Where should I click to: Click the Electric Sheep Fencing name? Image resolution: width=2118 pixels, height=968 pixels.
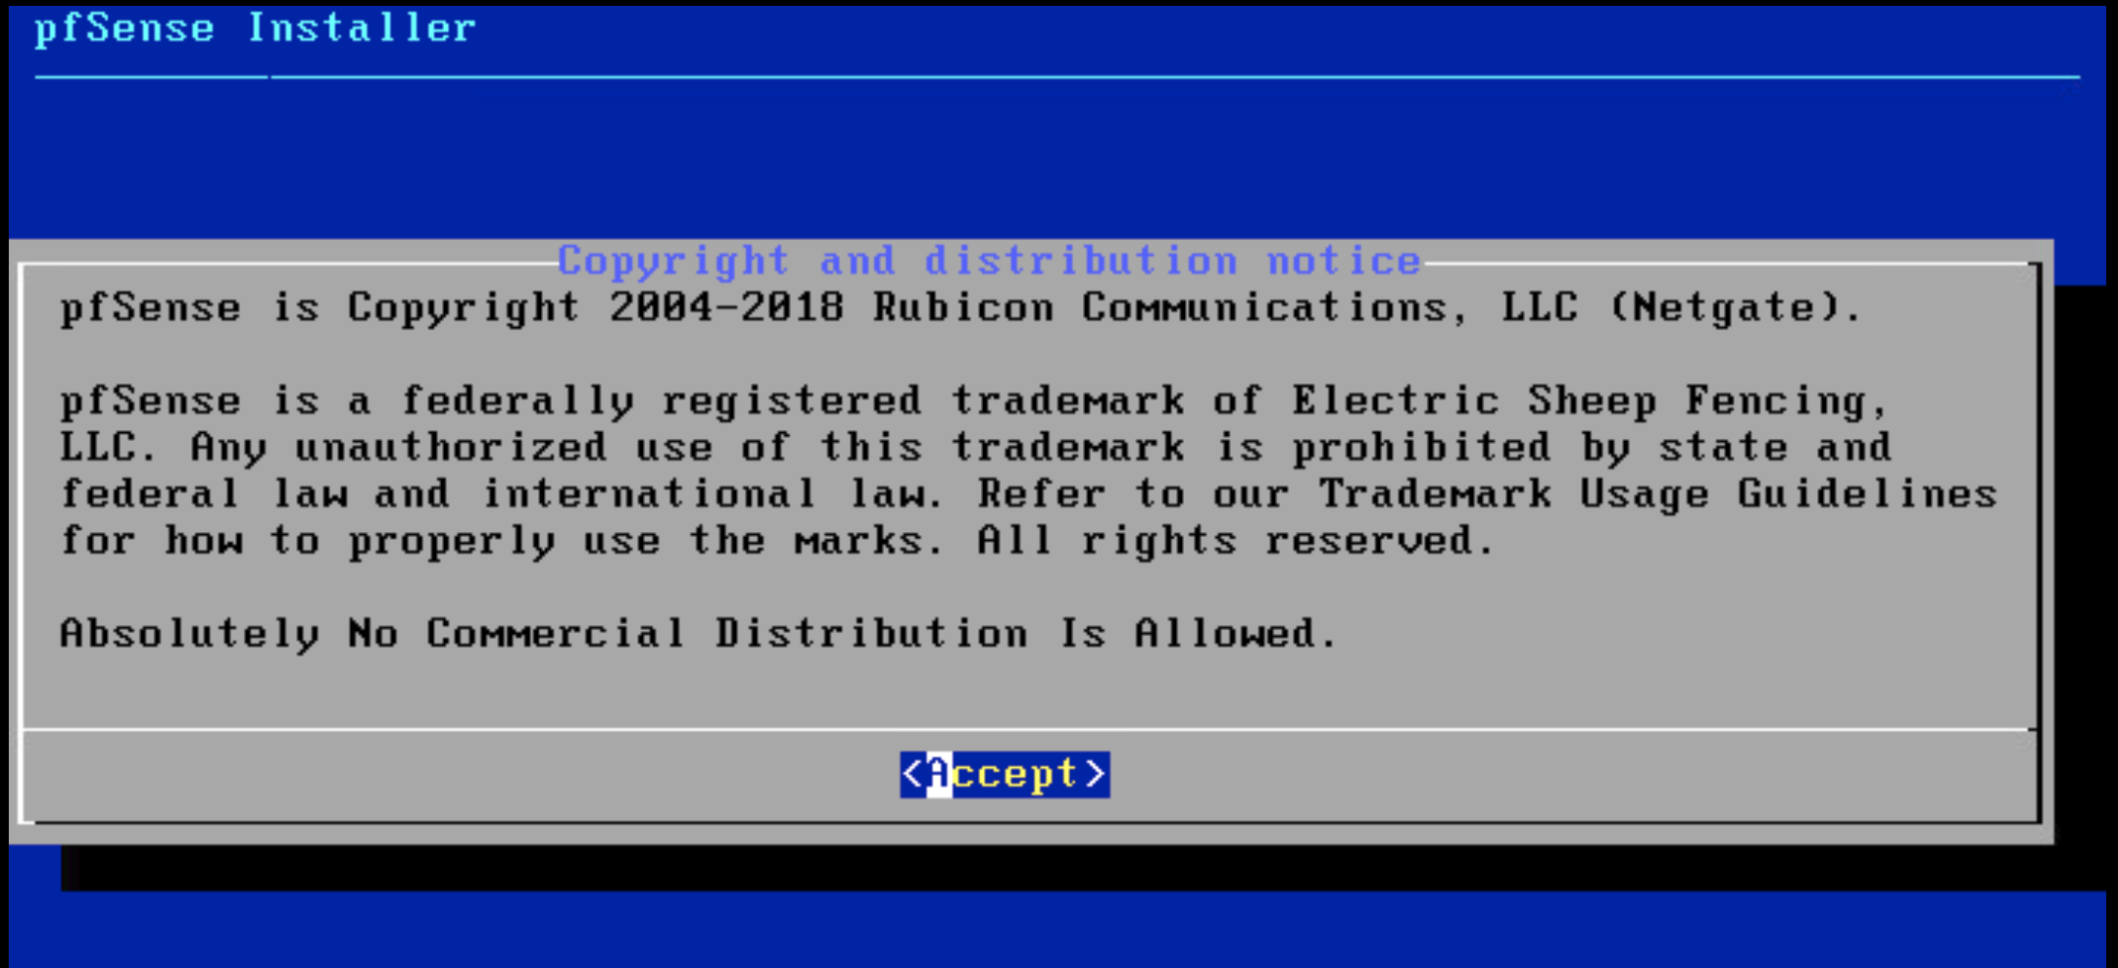pos(1578,401)
